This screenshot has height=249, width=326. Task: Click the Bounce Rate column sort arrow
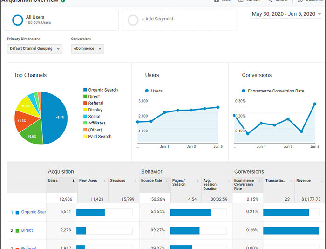coord(167,181)
